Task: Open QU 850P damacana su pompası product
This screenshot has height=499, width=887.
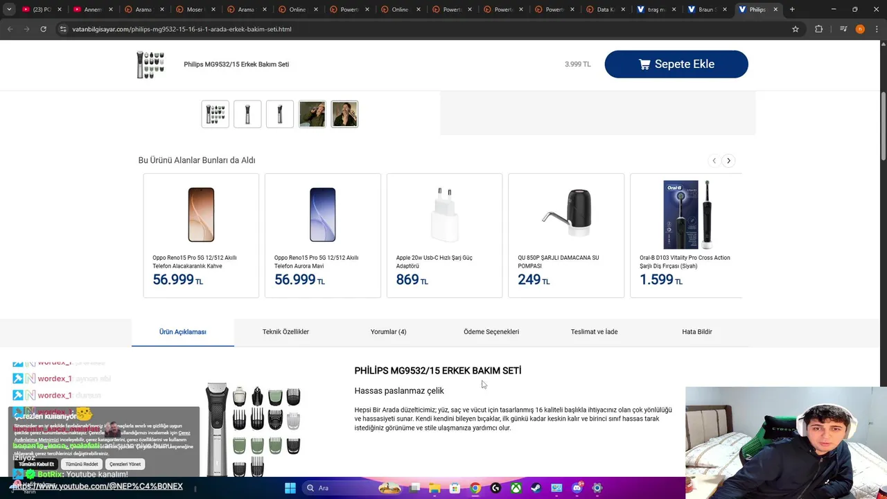Action: (x=566, y=236)
